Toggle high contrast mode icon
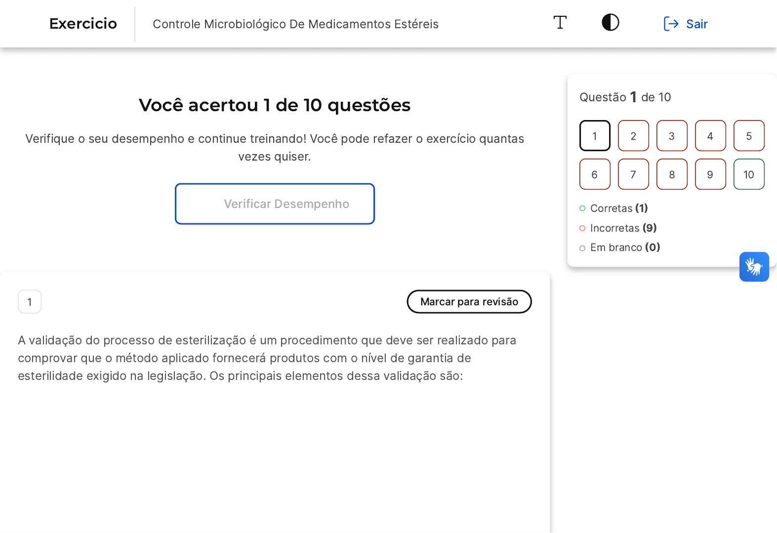This screenshot has height=533, width=777. (x=610, y=23)
